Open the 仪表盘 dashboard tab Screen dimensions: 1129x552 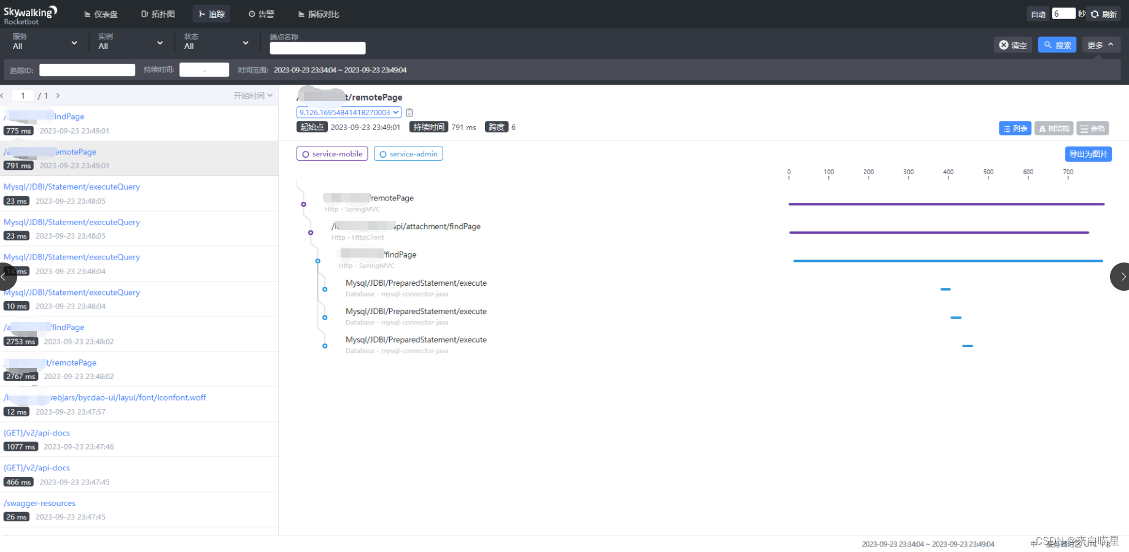101,14
